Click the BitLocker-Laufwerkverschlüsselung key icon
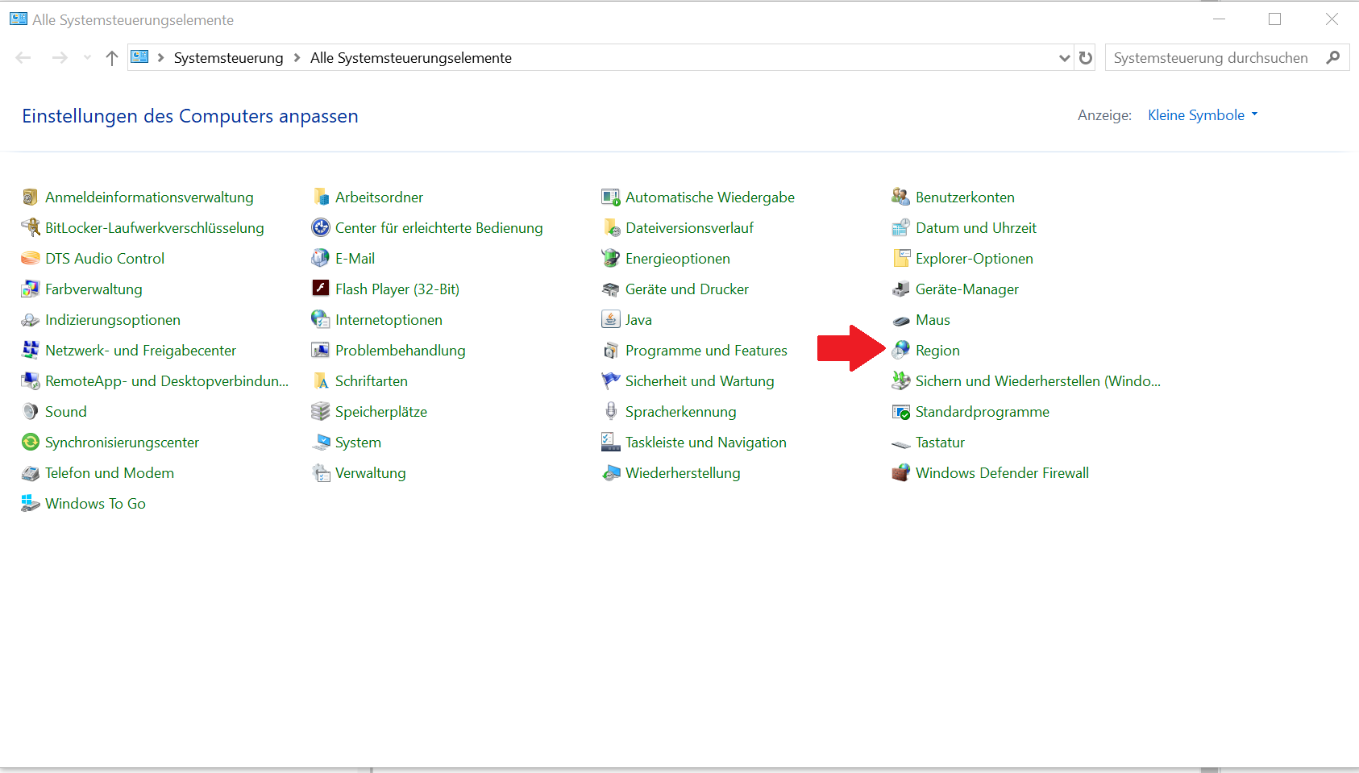The height and width of the screenshot is (773, 1359). pyautogui.click(x=30, y=228)
